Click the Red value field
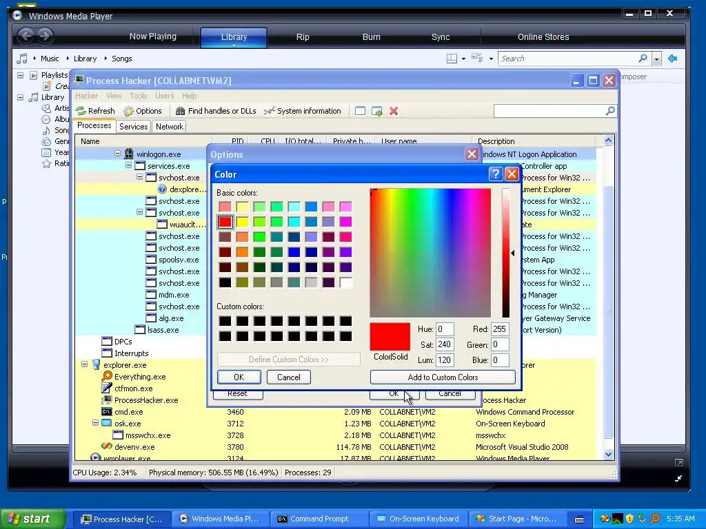This screenshot has height=529, width=706. [x=500, y=329]
